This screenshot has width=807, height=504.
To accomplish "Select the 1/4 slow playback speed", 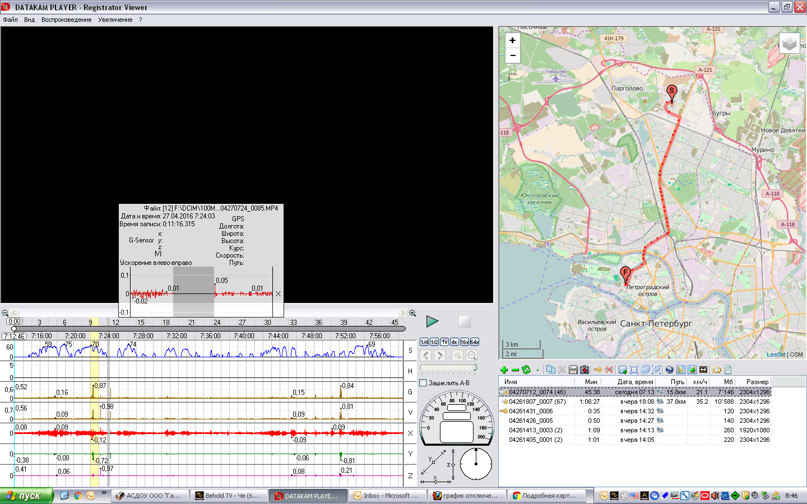I will coord(424,342).
